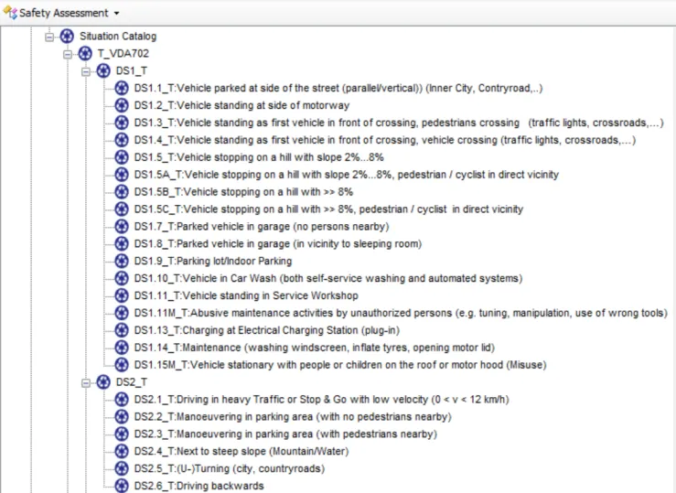
Task: Click the T_VDA702 wheel icon
Action: click(85, 53)
